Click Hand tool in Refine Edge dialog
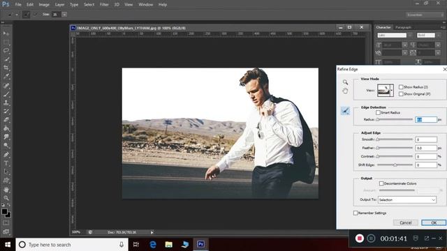The height and width of the screenshot is (251, 447). click(x=345, y=91)
